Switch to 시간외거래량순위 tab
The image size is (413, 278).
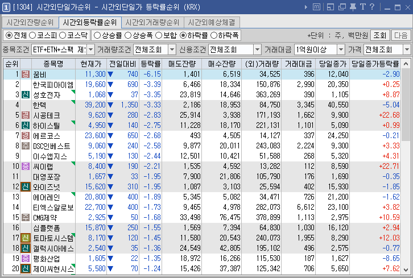pyautogui.click(x=152, y=23)
